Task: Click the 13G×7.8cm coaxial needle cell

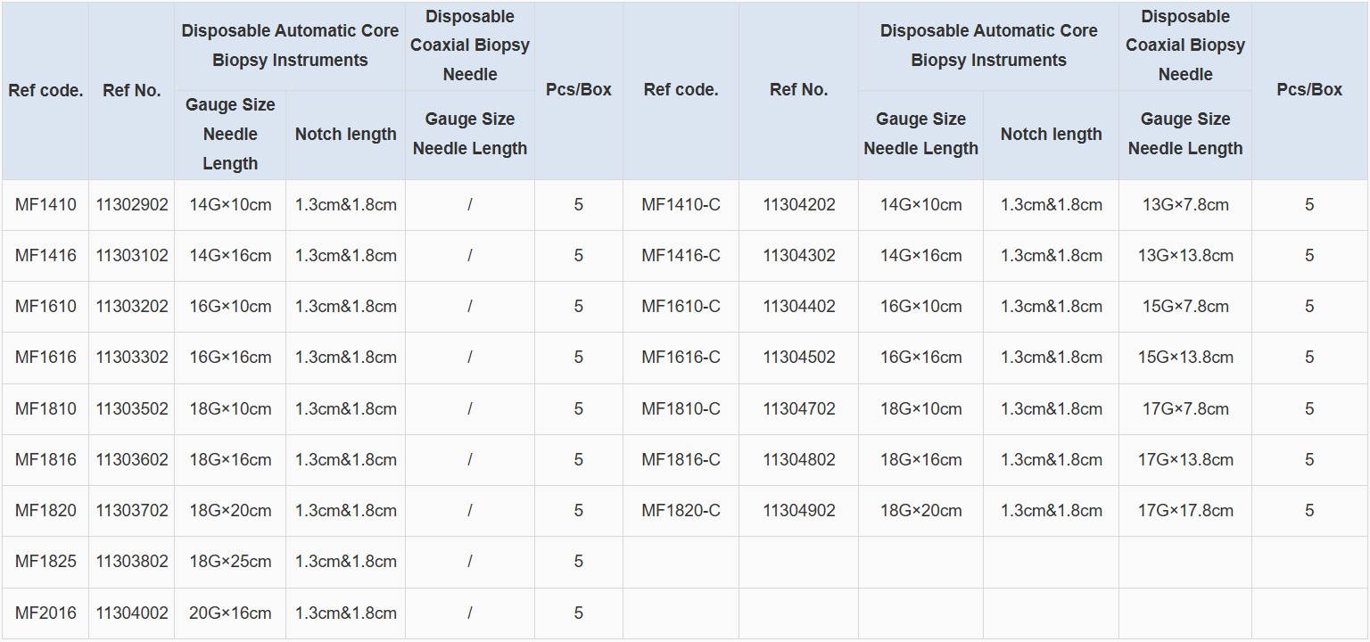Action: coord(1184,204)
